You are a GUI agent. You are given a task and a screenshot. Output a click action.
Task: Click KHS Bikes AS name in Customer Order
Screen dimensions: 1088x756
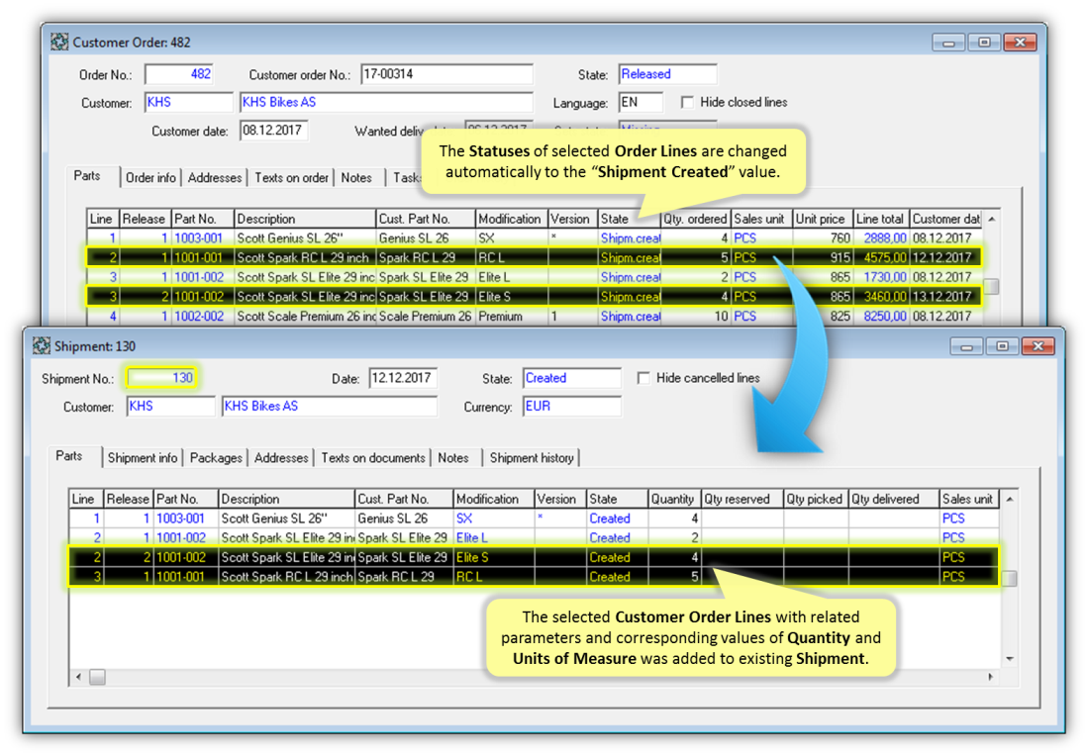pos(386,102)
